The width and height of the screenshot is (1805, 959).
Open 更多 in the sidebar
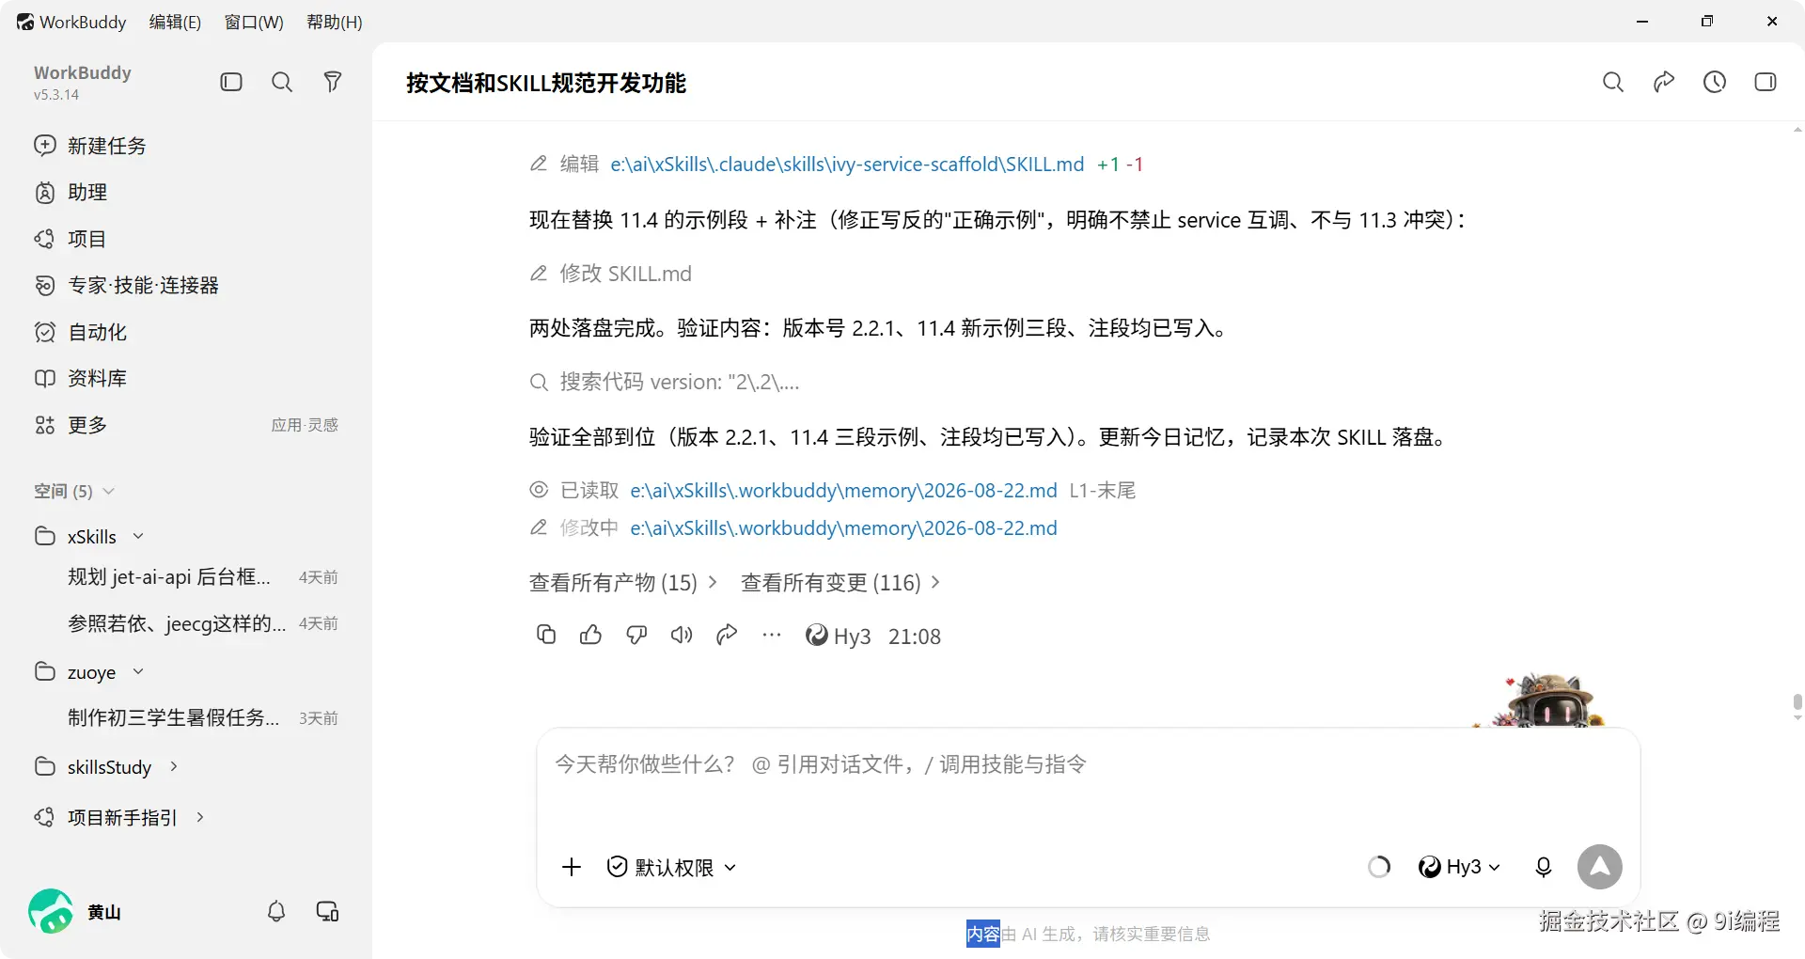pyautogui.click(x=71, y=425)
